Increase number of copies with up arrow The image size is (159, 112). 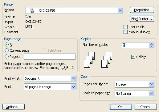coord(152,44)
